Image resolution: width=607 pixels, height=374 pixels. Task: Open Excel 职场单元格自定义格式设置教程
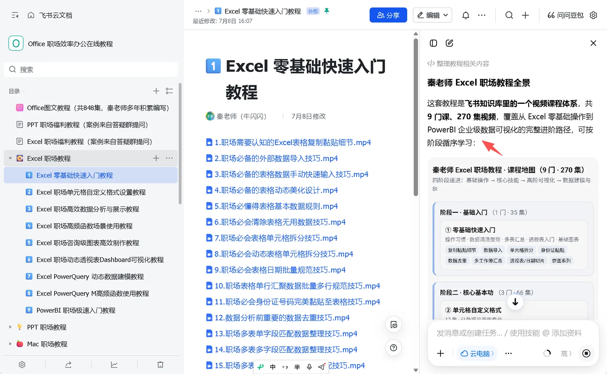91,192
